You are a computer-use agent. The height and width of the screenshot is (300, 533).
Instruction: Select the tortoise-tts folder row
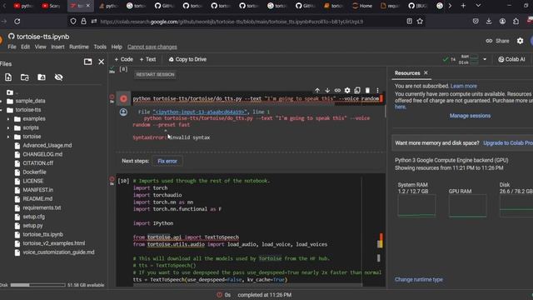(28, 110)
